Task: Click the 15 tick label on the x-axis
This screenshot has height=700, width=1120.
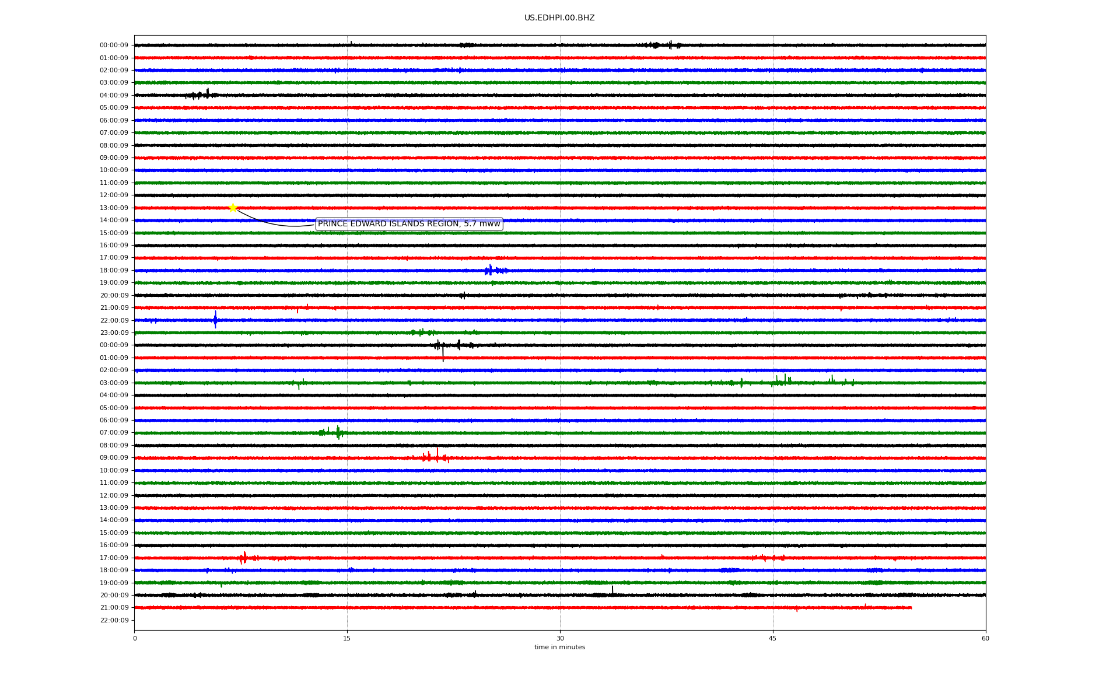Action: point(347,639)
